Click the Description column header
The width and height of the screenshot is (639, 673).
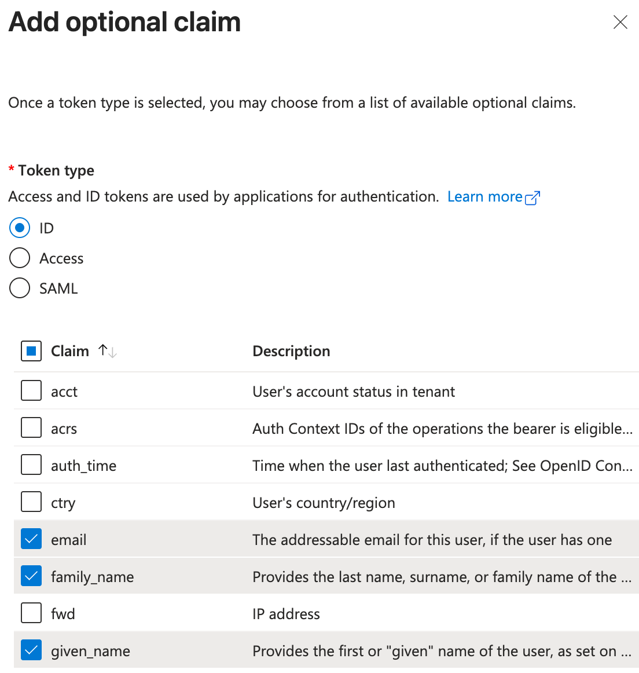(x=291, y=351)
